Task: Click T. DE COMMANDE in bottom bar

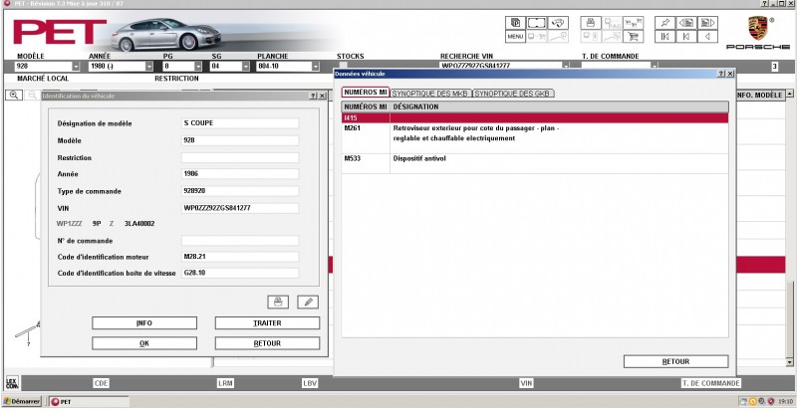Action: (710, 383)
